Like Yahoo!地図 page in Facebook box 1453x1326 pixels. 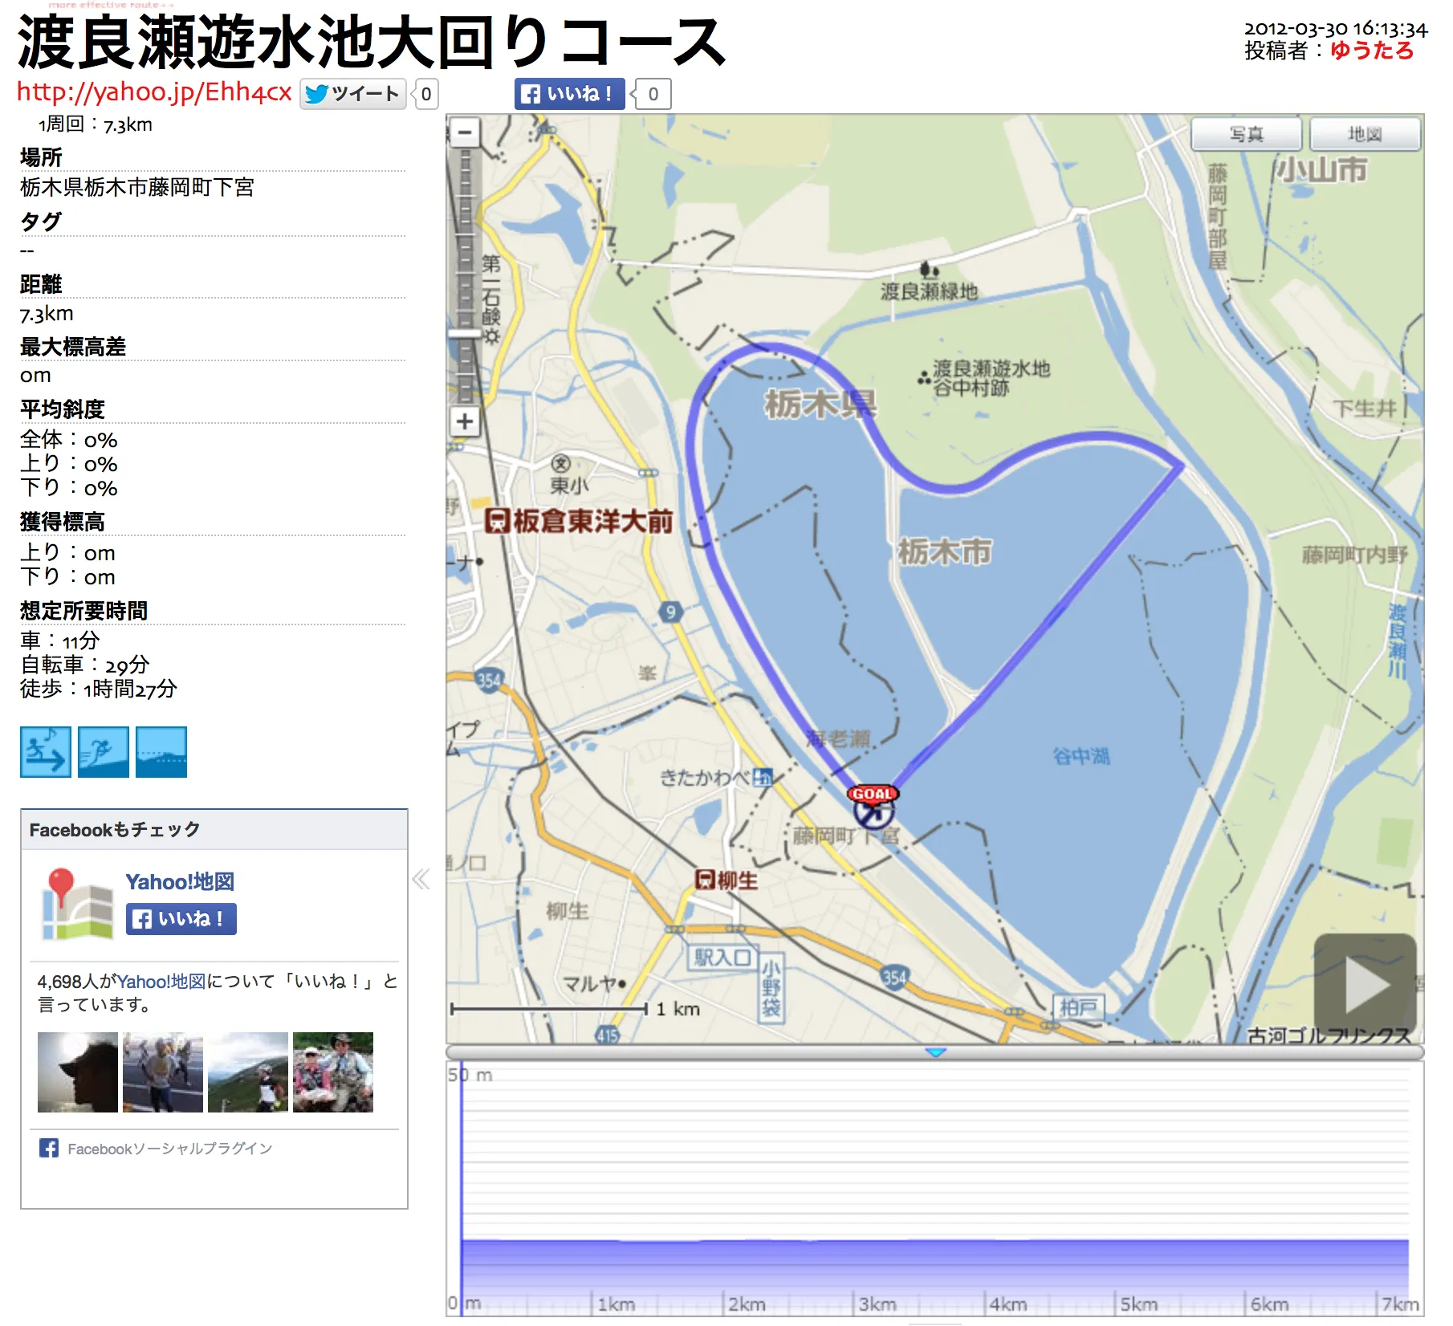[x=181, y=919]
